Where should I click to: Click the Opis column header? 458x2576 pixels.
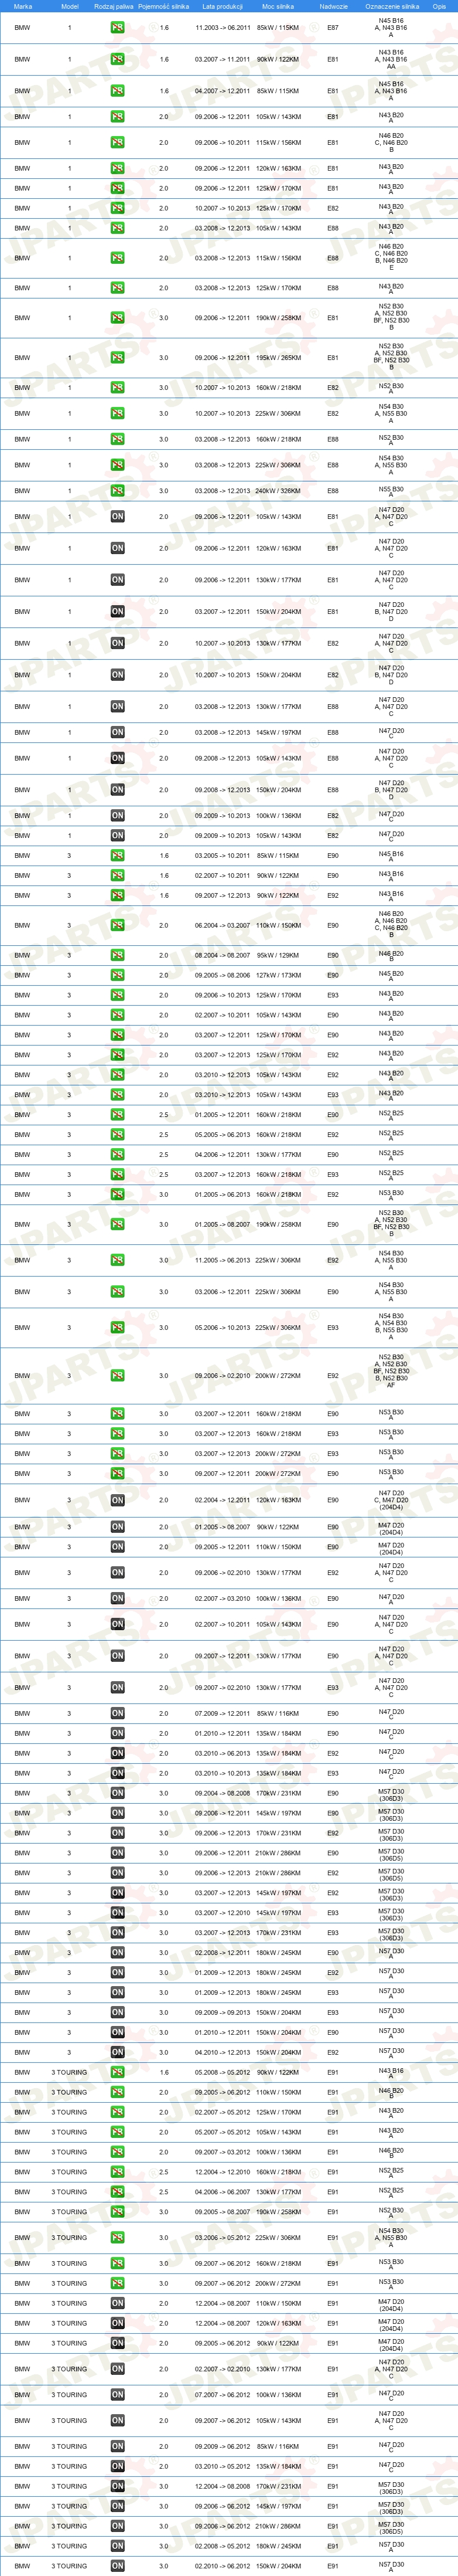click(x=439, y=6)
